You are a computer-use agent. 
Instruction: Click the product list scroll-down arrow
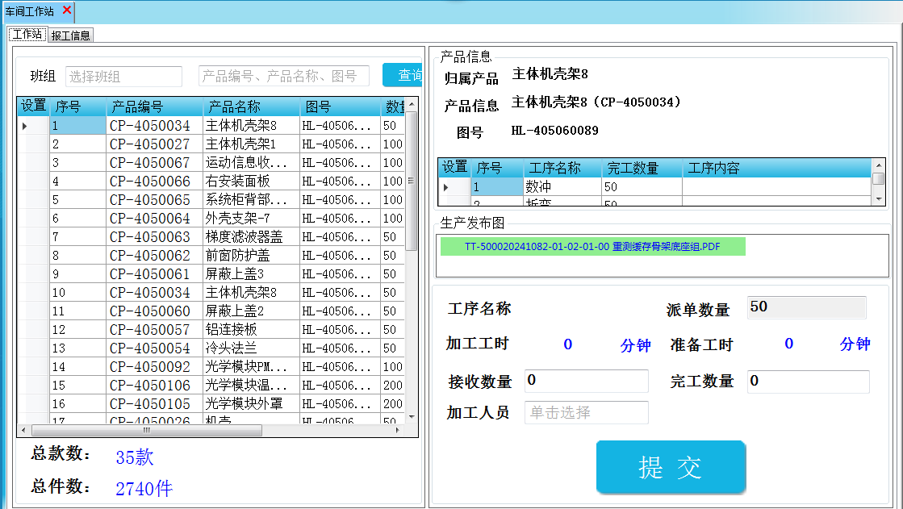pyautogui.click(x=412, y=416)
